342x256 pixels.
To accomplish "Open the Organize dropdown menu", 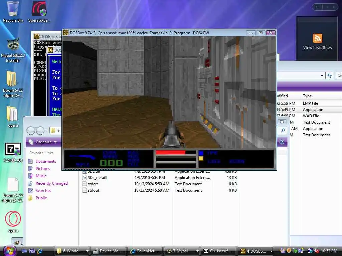I will point(43,142).
